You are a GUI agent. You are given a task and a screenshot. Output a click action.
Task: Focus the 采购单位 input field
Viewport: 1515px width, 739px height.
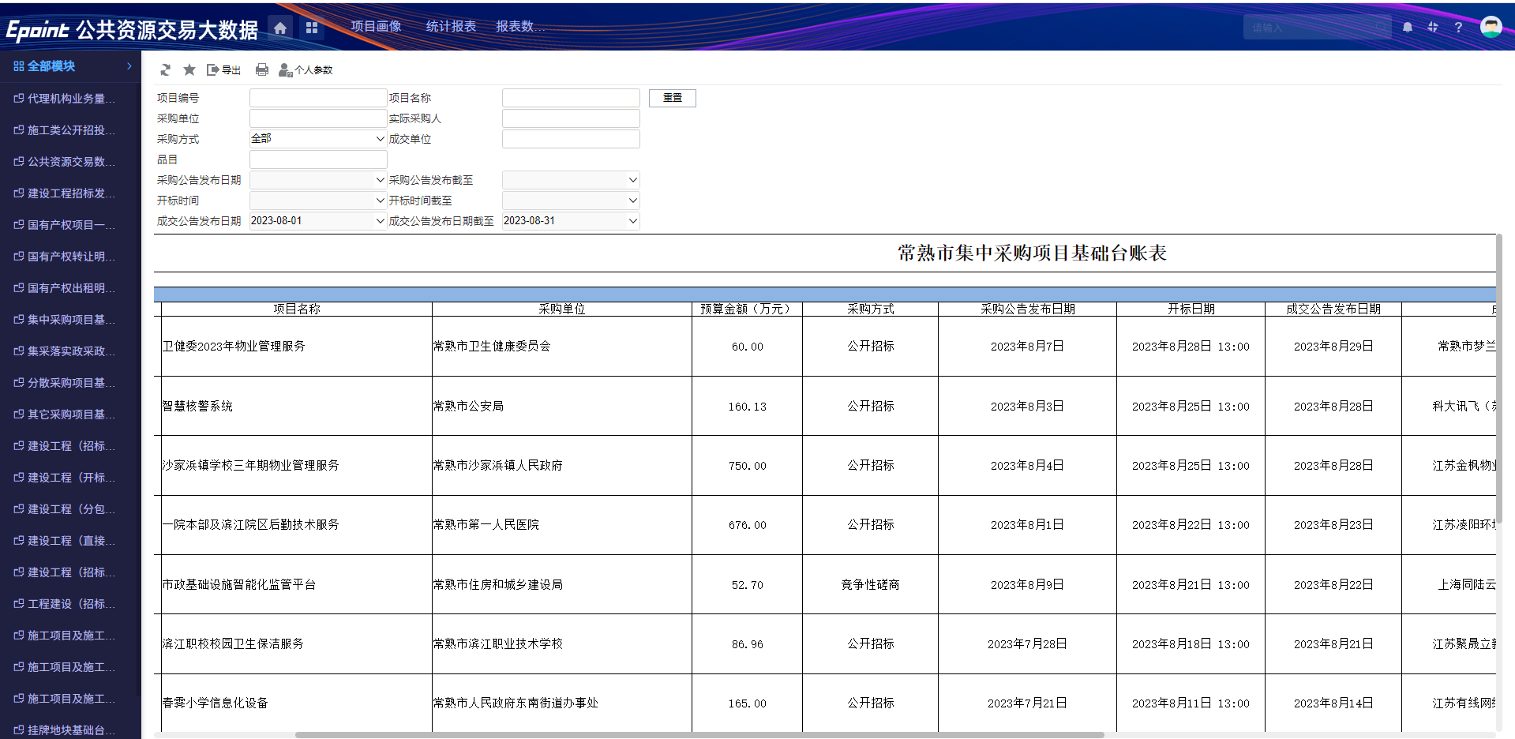(x=318, y=118)
